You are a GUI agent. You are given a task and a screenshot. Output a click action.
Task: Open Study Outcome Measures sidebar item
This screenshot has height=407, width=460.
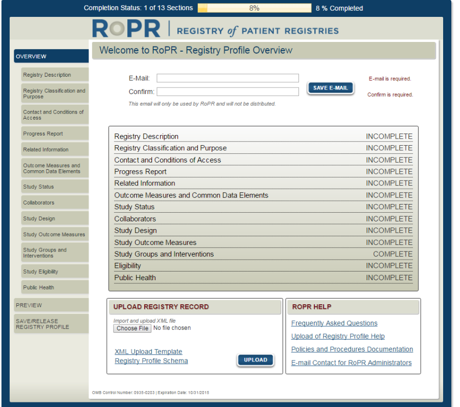(55, 234)
